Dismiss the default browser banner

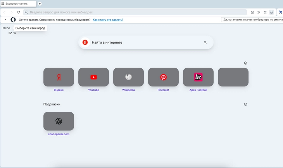tap(5, 20)
